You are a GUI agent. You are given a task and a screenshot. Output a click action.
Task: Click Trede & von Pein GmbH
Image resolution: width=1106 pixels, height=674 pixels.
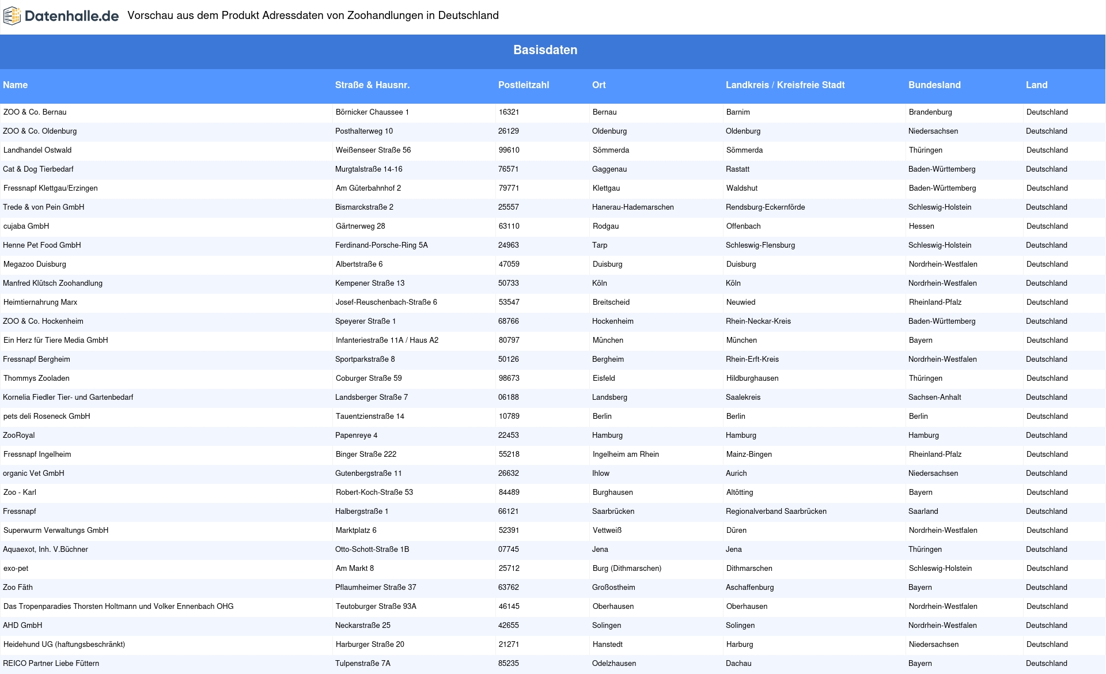coord(43,207)
